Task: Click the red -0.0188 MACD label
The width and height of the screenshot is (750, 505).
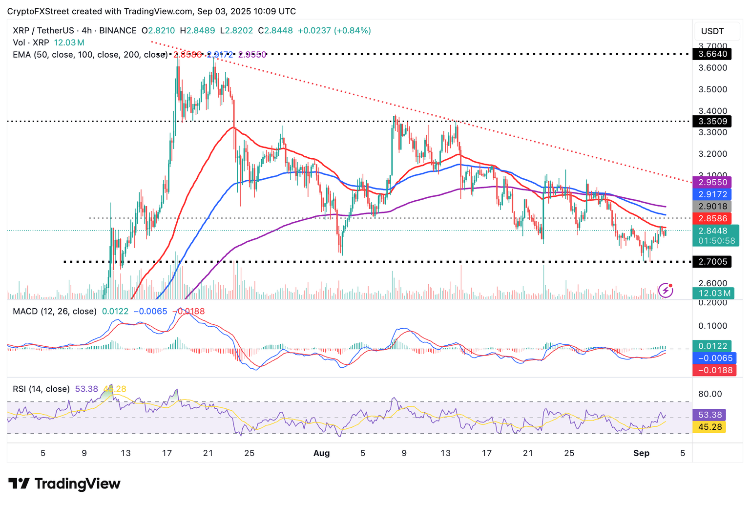Action: (x=714, y=370)
